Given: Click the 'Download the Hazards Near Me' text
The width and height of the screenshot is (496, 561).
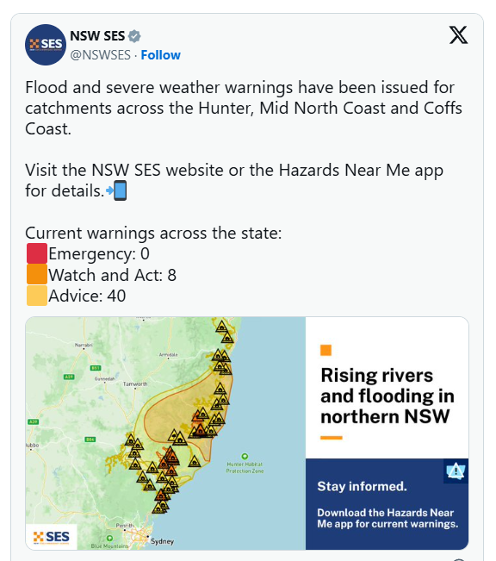Looking at the screenshot, I should (386, 513).
